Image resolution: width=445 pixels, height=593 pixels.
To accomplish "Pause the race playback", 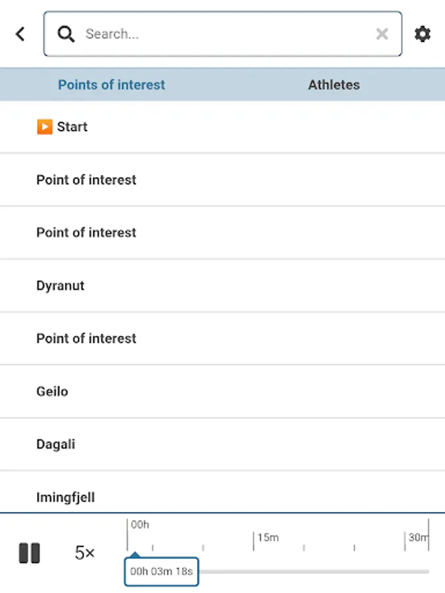I will coord(30,553).
